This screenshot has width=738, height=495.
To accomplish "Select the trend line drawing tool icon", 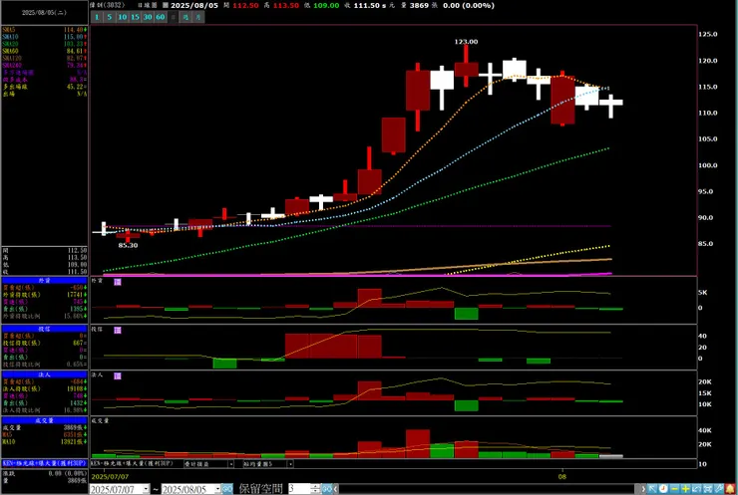I will tap(719, 489).
